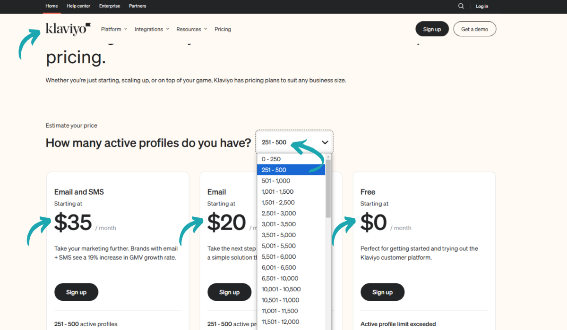Click the Klaviyo logo
Viewport: 567px width, 330px height.
coord(68,29)
